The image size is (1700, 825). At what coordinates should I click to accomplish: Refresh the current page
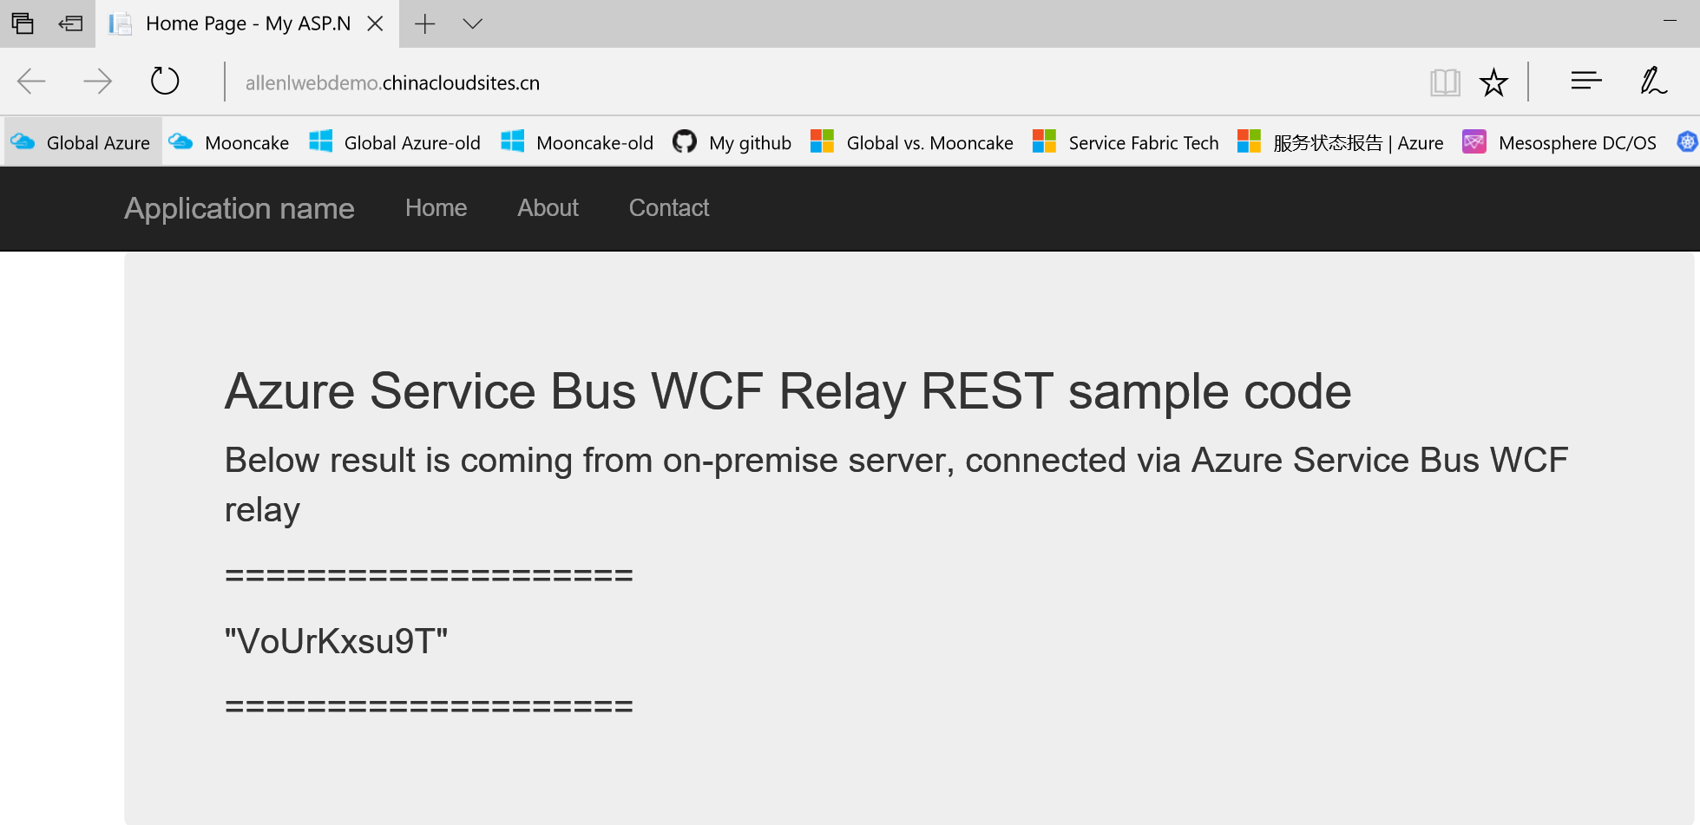164,82
